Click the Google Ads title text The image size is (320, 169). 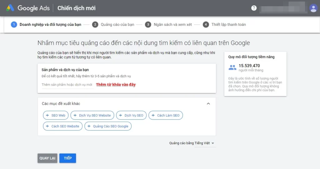tap(33, 8)
